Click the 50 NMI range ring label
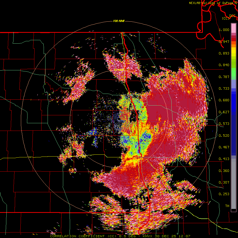Screen dimensions: 238x238 119,70
